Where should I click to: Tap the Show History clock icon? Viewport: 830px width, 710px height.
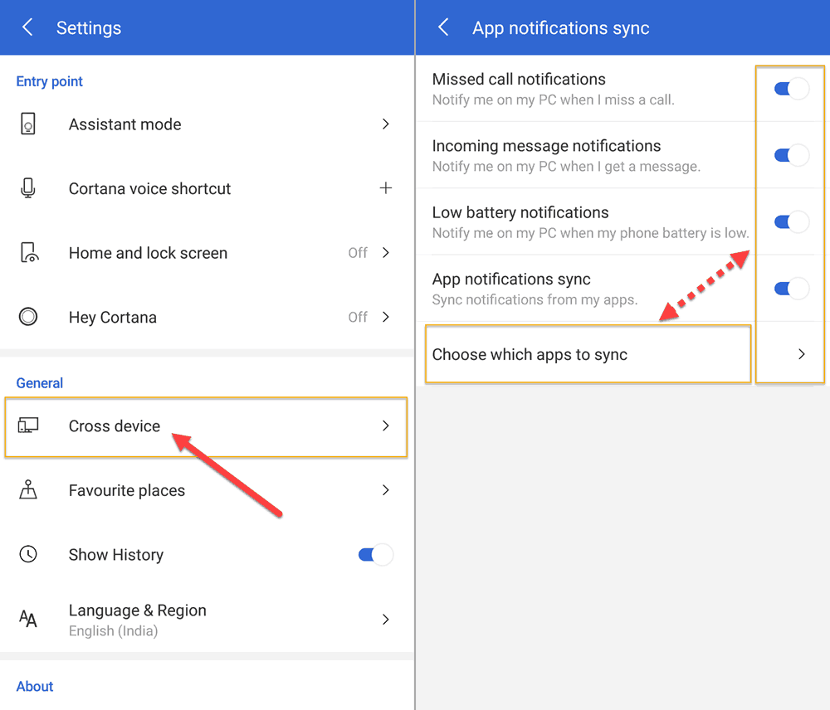point(28,554)
